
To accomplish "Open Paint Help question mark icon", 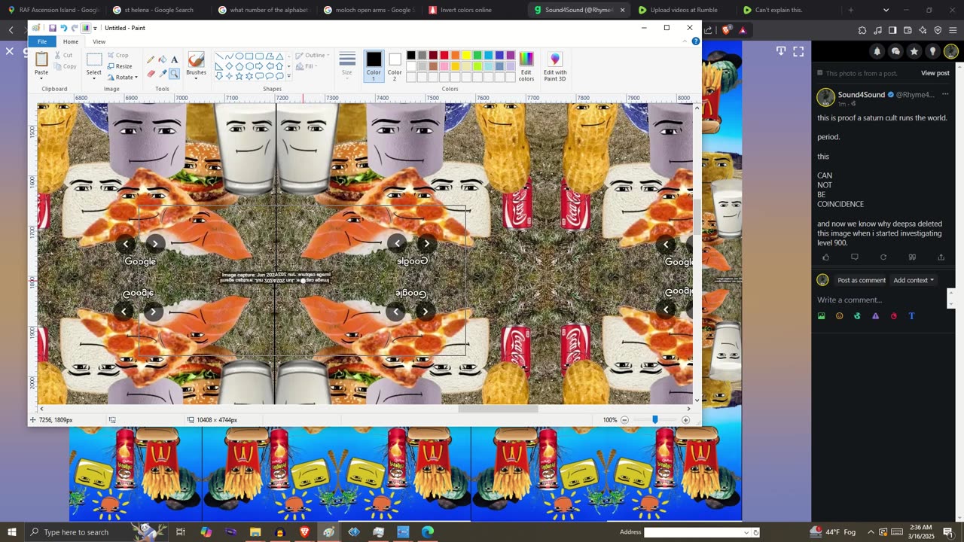I will tap(695, 41).
